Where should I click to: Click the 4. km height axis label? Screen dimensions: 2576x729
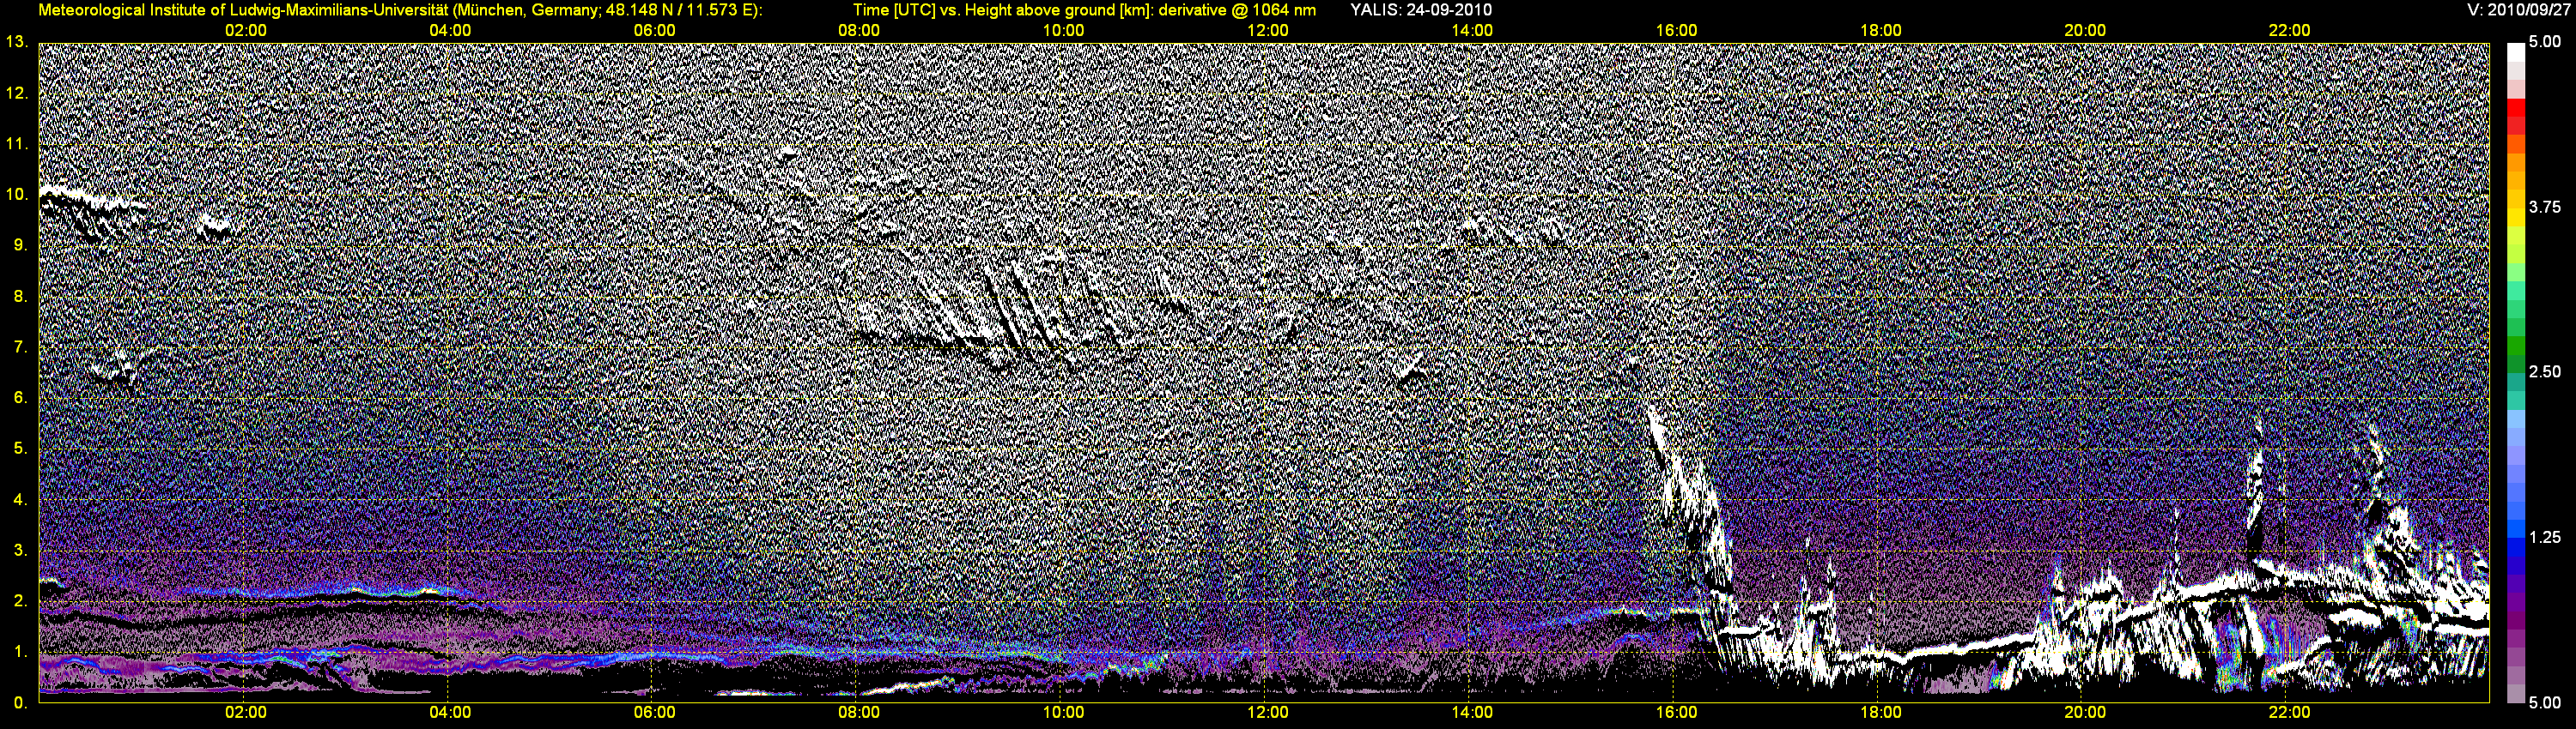pyautogui.click(x=20, y=499)
